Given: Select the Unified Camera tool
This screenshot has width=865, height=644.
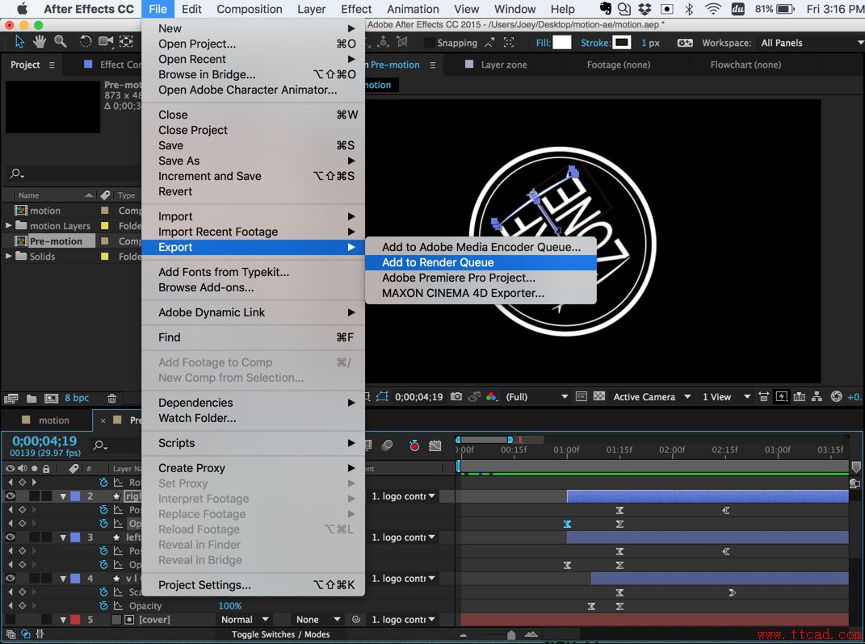Looking at the screenshot, I should point(106,42).
